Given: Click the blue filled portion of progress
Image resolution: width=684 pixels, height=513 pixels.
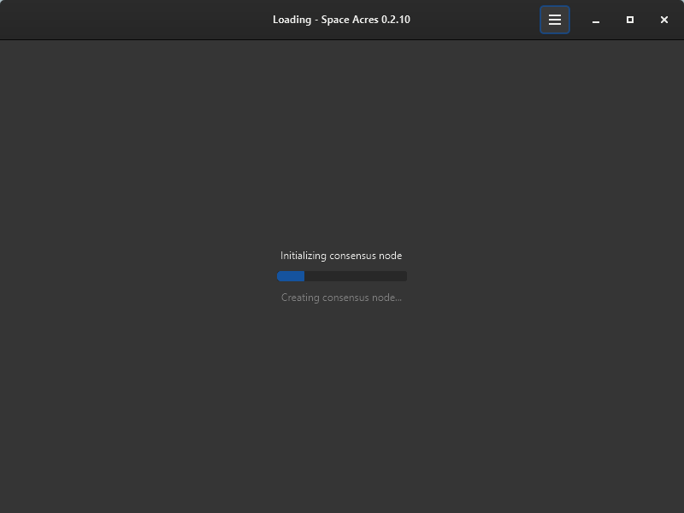Looking at the screenshot, I should [x=290, y=275].
